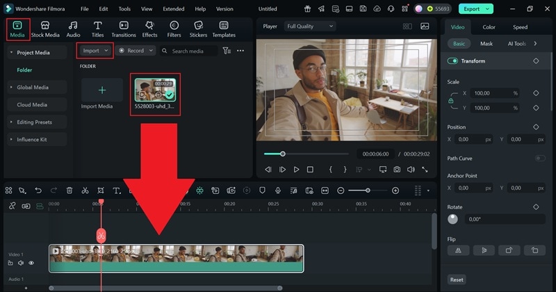Image resolution: width=556 pixels, height=292 pixels.
Task: Add keyframe for Rotate
Action: 536,207
